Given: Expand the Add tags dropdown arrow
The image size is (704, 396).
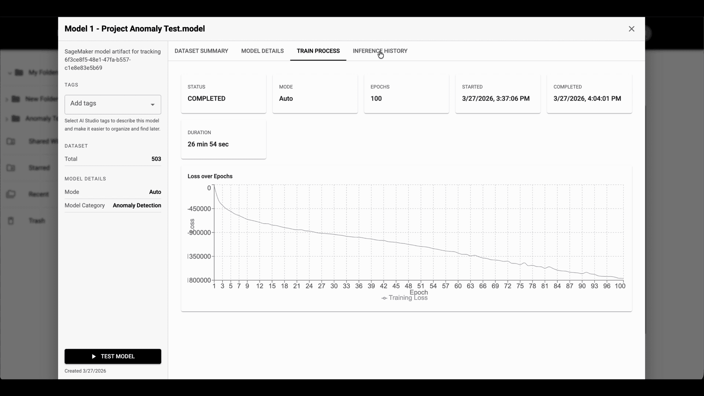Looking at the screenshot, I should 153,105.
